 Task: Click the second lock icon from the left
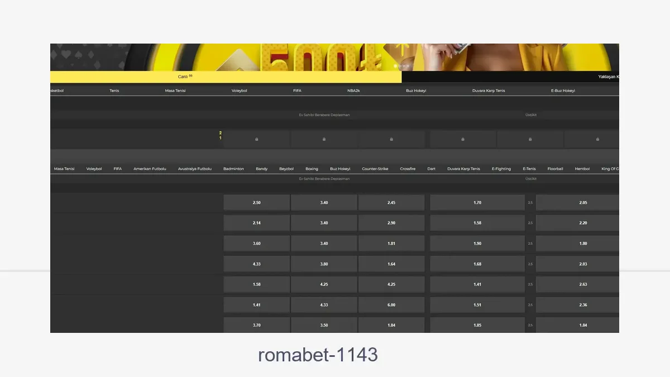tap(324, 139)
